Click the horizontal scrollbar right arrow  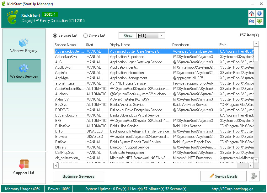250,165
